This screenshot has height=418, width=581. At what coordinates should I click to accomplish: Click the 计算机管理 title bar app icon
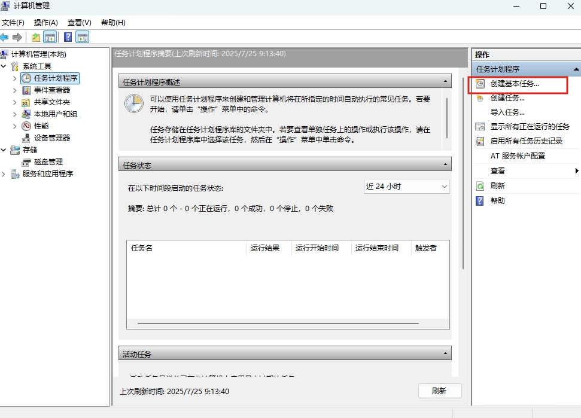click(5, 6)
